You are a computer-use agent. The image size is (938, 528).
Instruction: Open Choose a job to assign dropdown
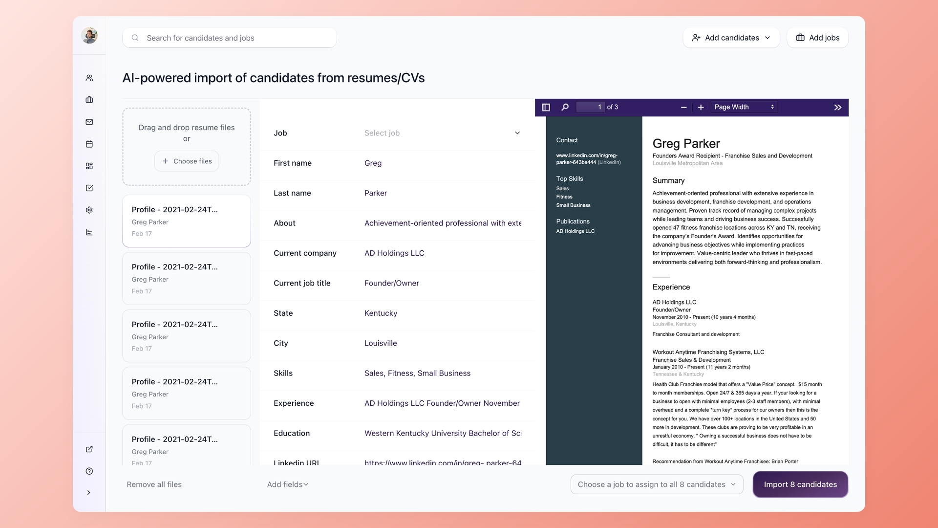(657, 484)
